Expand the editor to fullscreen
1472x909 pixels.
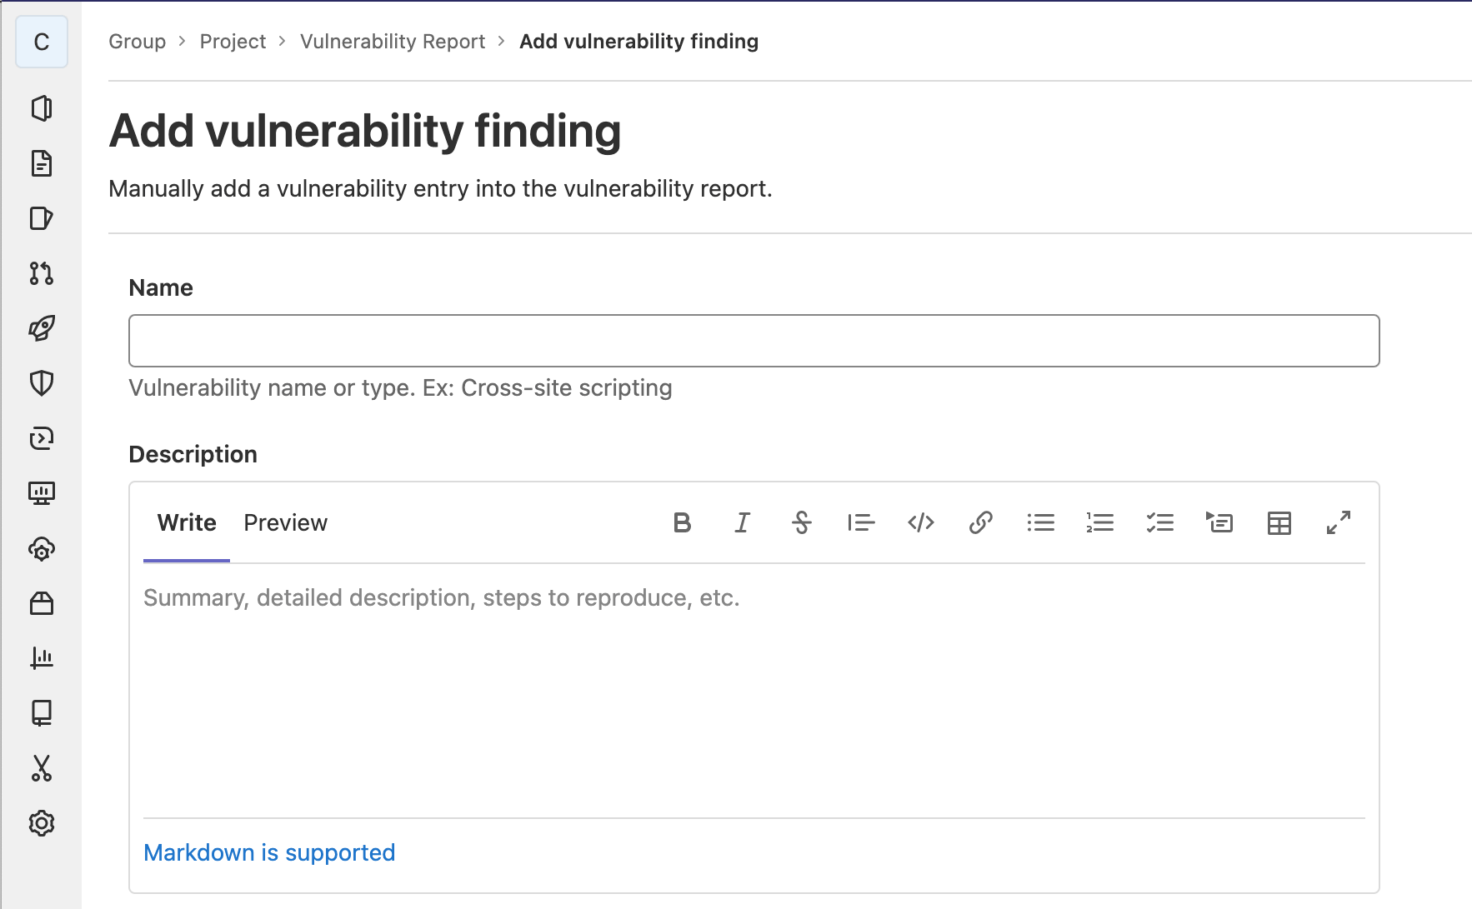[x=1338, y=523]
